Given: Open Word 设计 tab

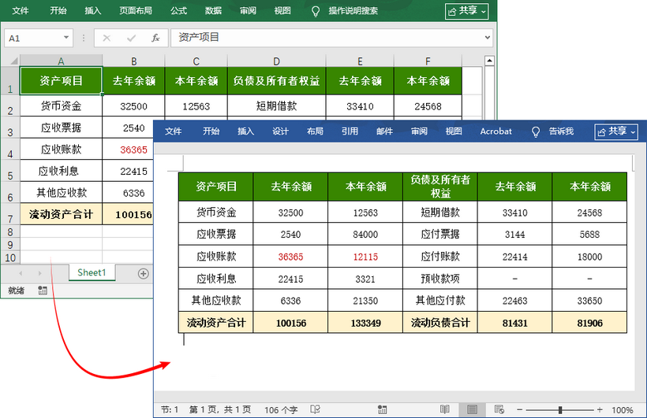Looking at the screenshot, I should 280,131.
